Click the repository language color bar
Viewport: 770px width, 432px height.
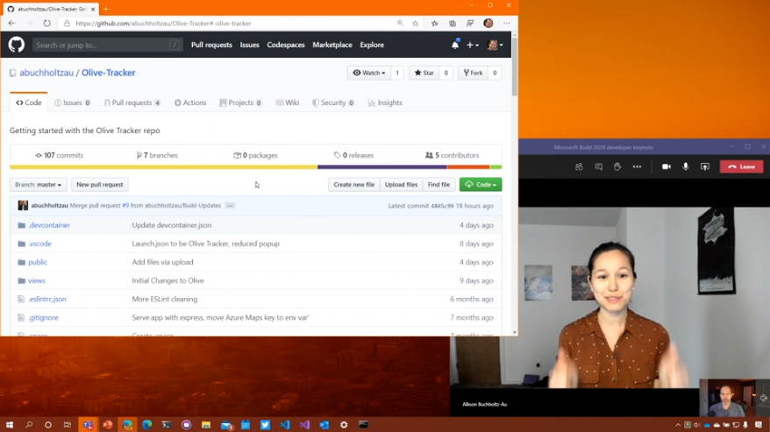point(255,166)
